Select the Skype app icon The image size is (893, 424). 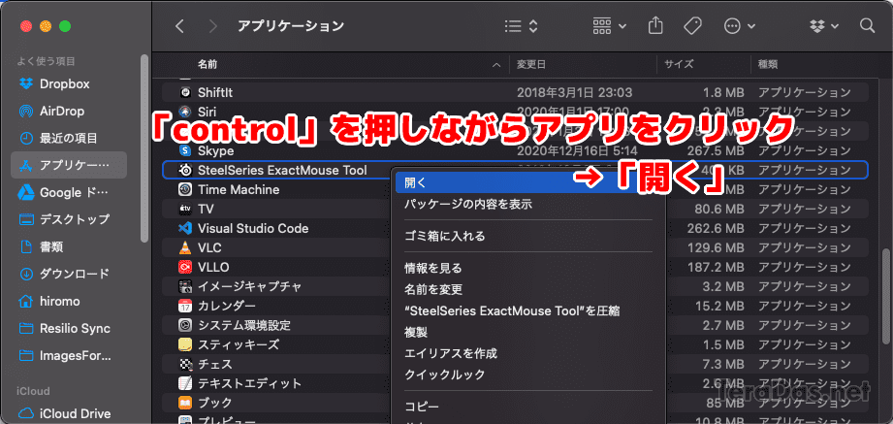pyautogui.click(x=185, y=150)
